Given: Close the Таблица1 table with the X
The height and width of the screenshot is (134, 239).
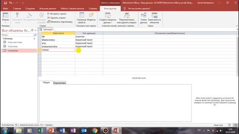Looking at the screenshot, I should 238,29.
